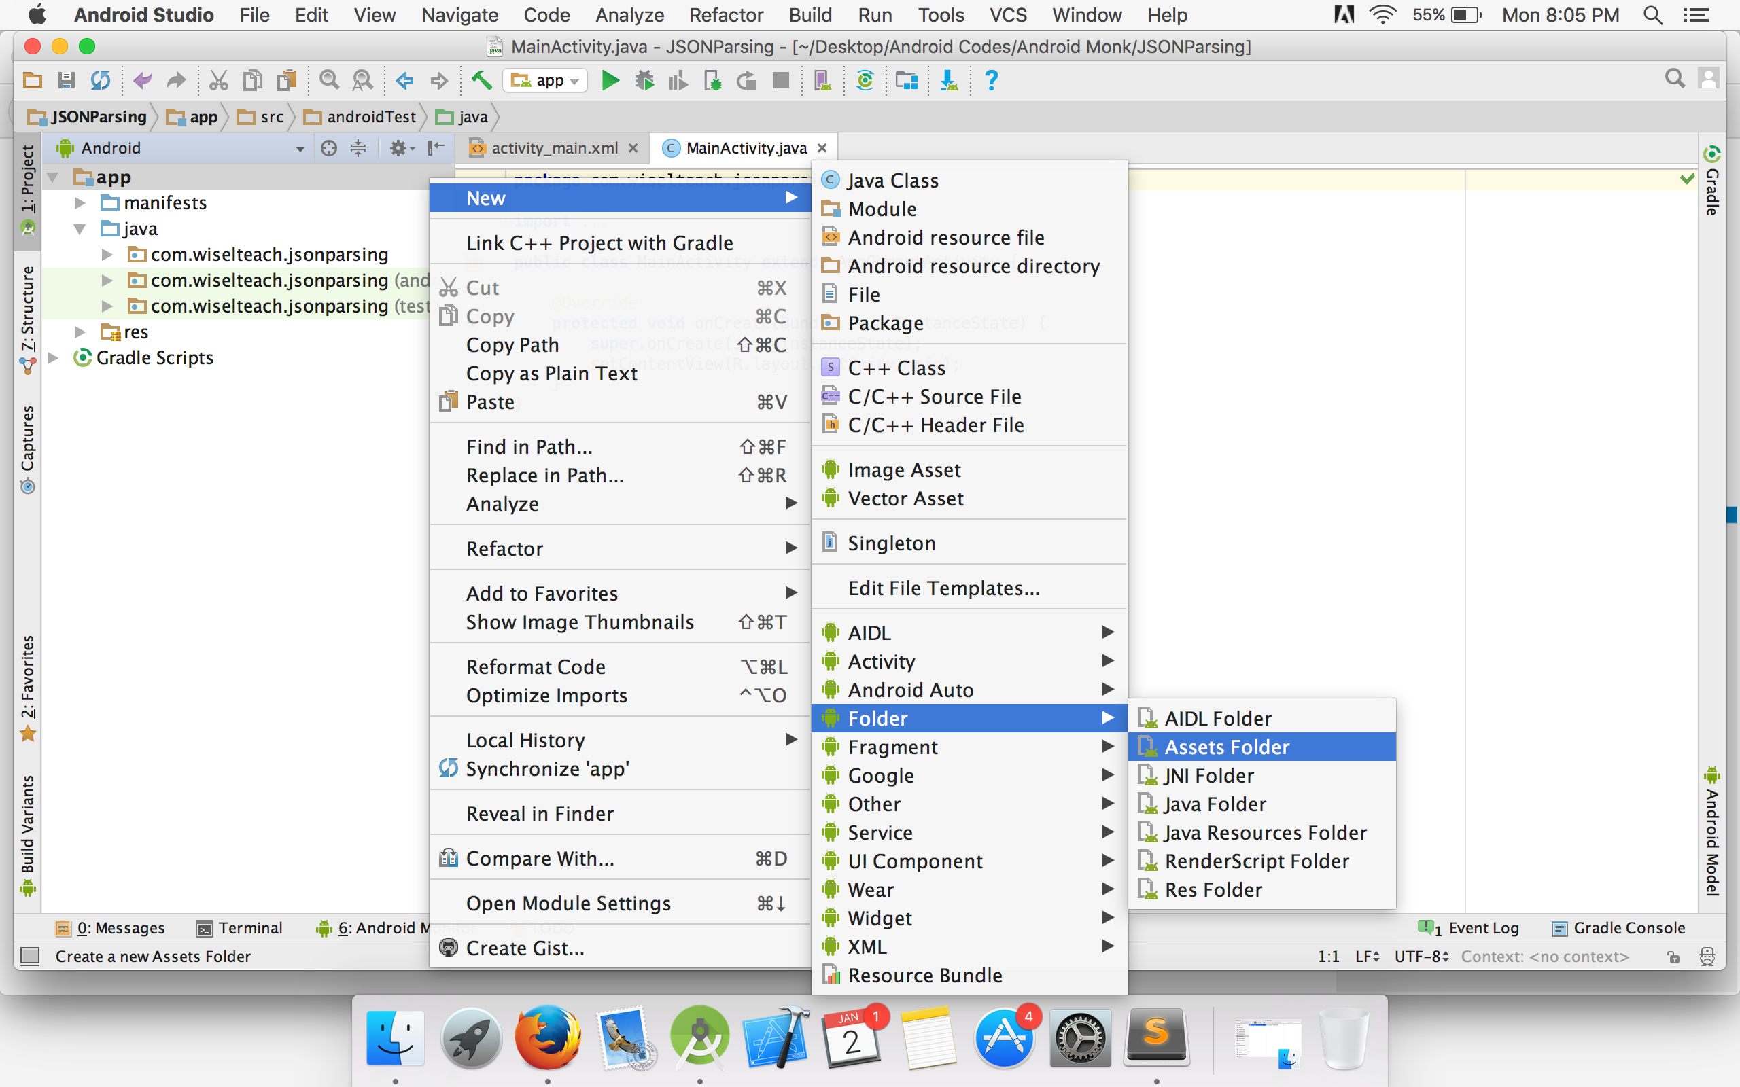This screenshot has height=1087, width=1740.
Task: Open the app run configuration dropdown
Action: pyautogui.click(x=546, y=81)
